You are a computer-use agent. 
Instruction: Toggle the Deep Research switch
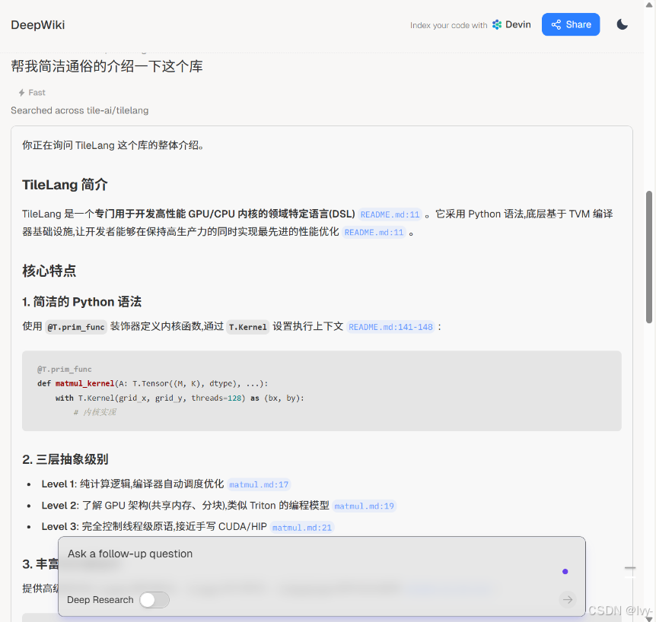[x=154, y=600]
